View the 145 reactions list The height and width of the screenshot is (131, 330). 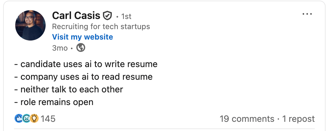pos(48,119)
